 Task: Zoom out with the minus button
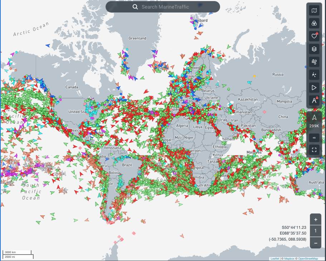click(316, 243)
